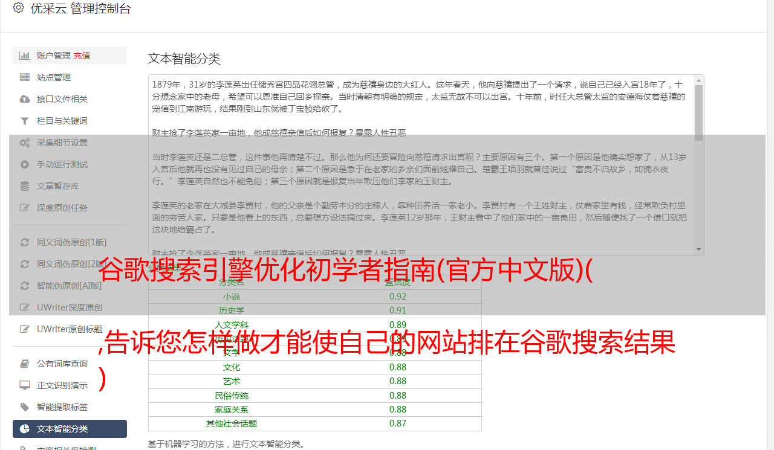Click the play icon for 手动运行测试

25,164
